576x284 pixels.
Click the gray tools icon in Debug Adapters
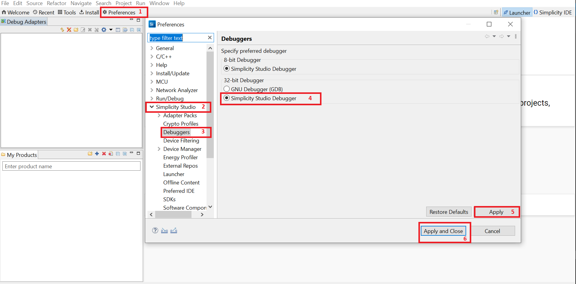[x=97, y=30]
